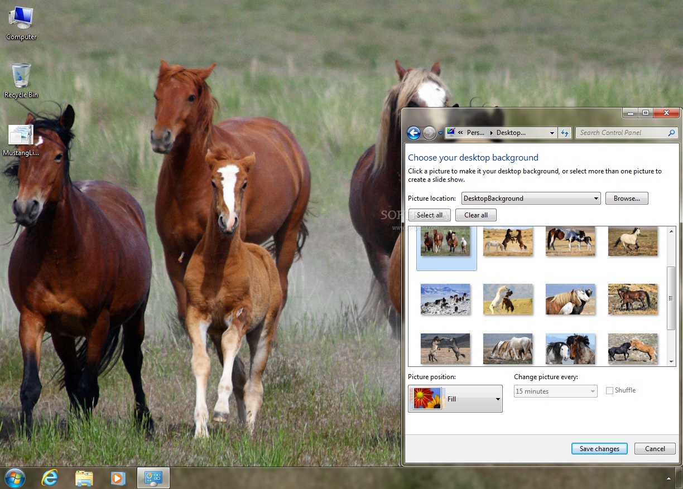The height and width of the screenshot is (489, 683).
Task: Open the Picture location combo box
Action: [531, 198]
